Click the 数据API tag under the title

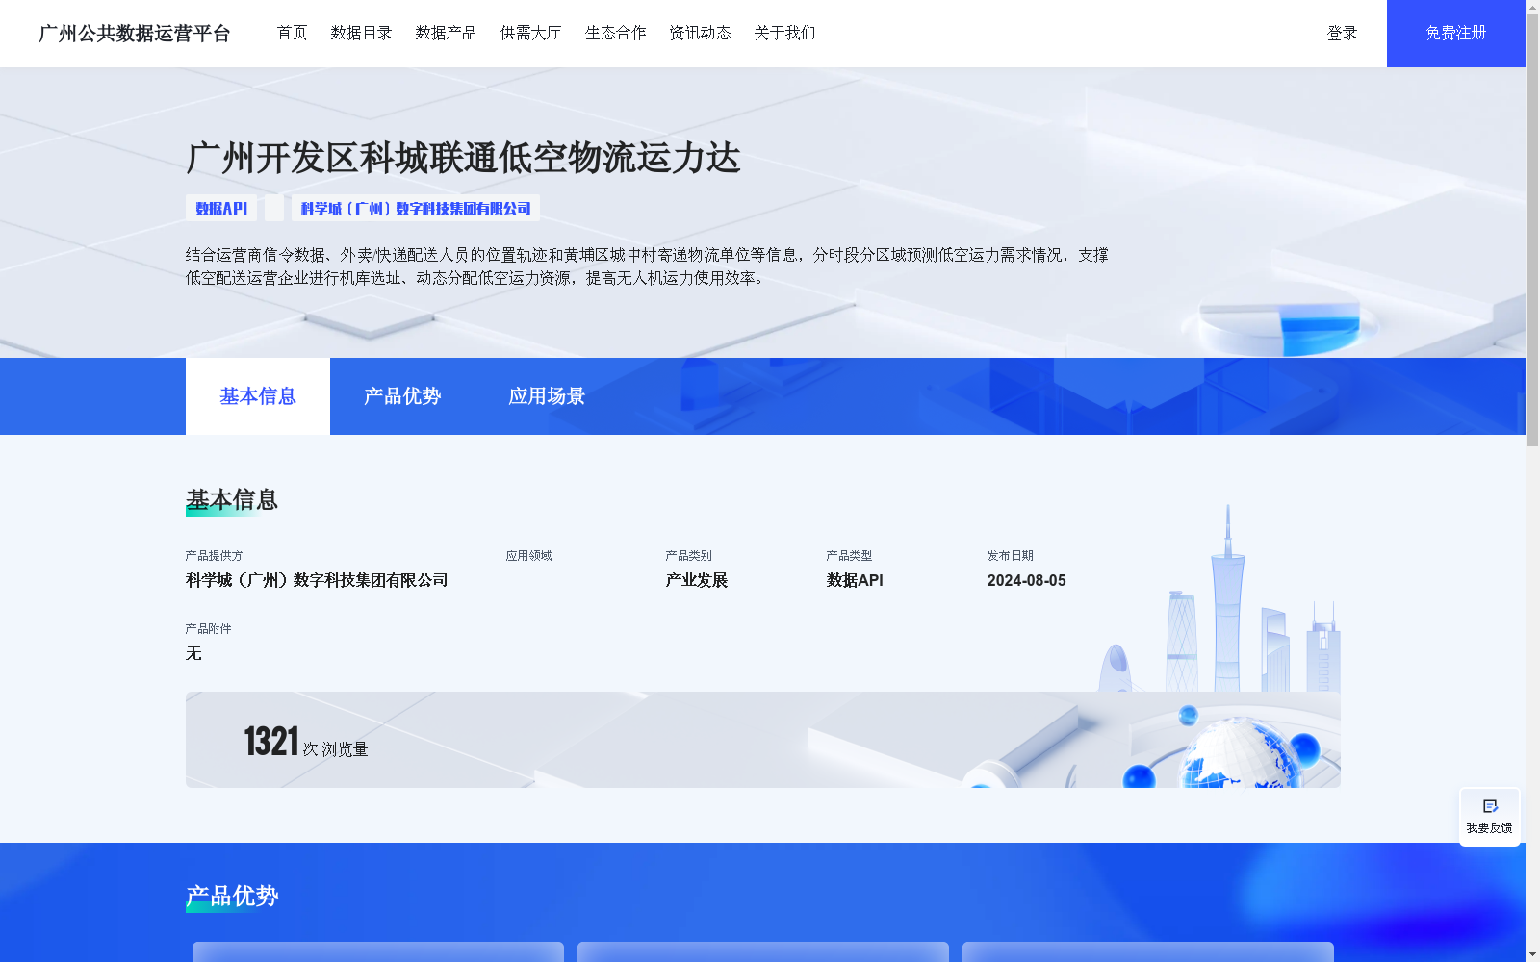(x=221, y=208)
